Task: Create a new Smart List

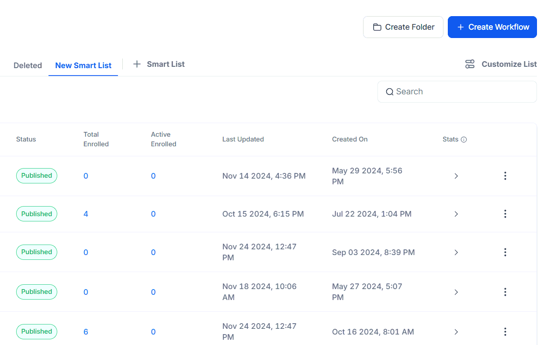Action: (158, 64)
